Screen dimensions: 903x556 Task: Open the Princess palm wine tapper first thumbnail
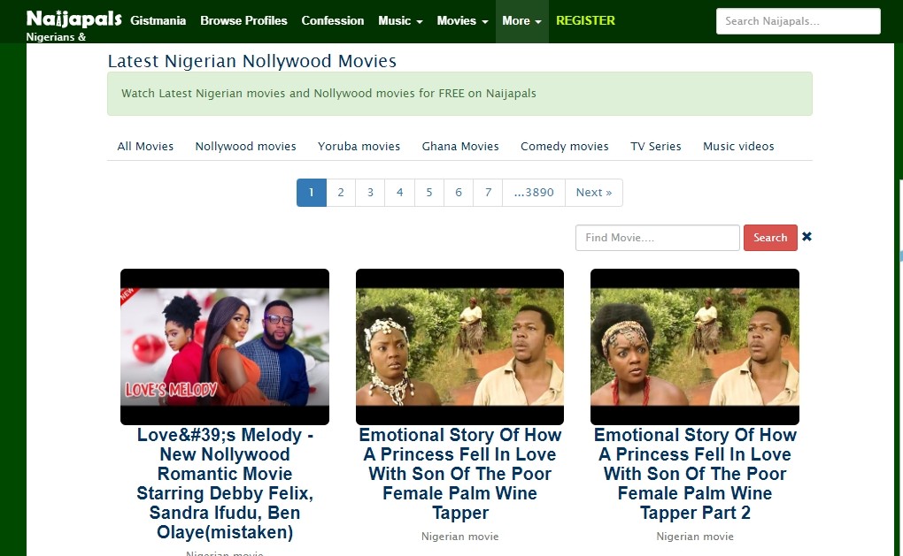pos(459,347)
